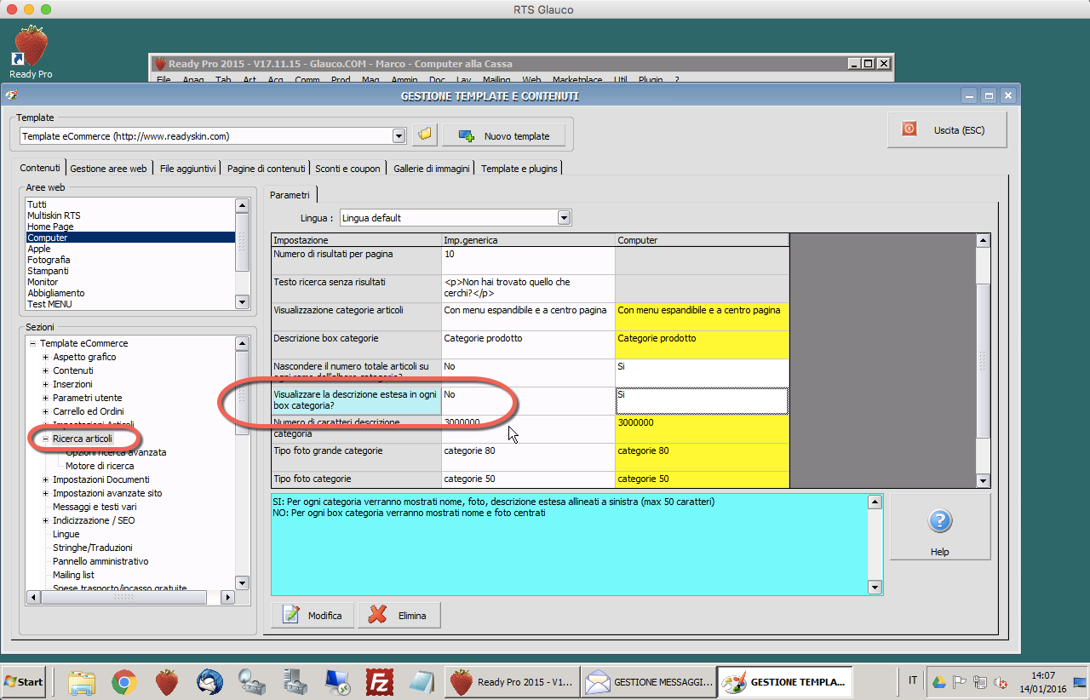Screen dimensions: 1090x700
Task: Select the Mailing list tree item
Action: 73,575
